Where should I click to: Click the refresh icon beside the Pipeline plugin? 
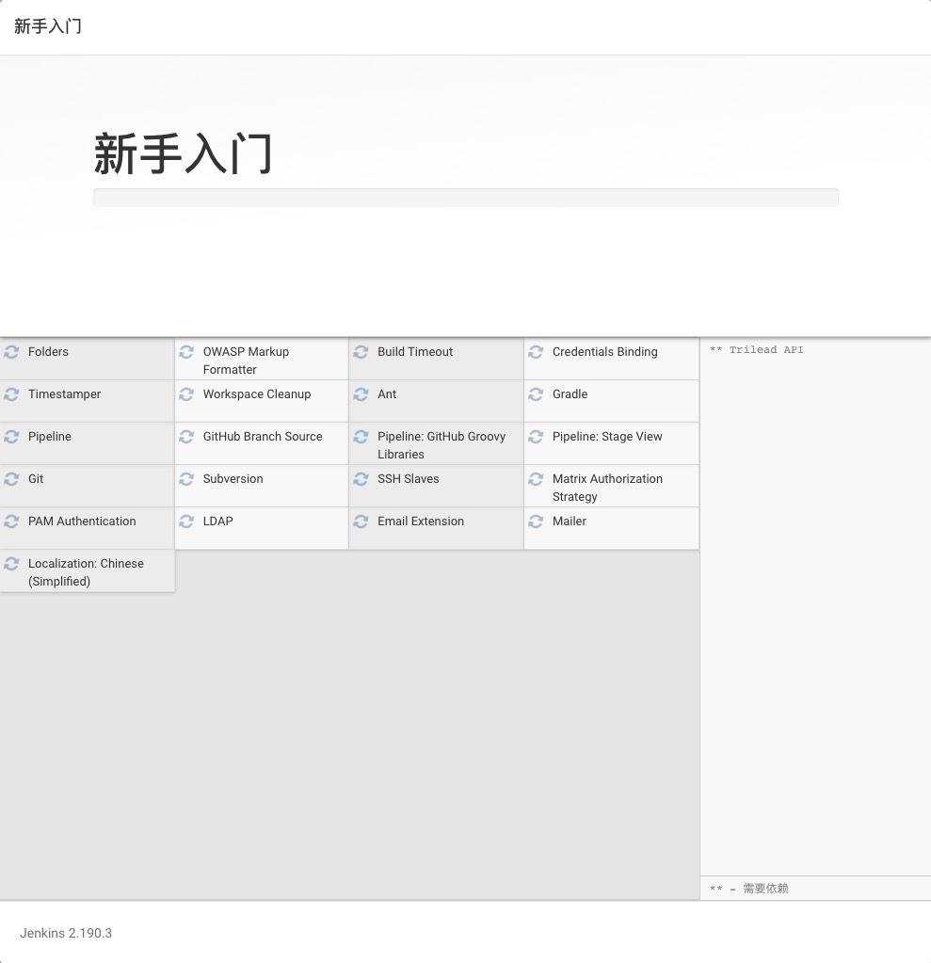point(11,437)
